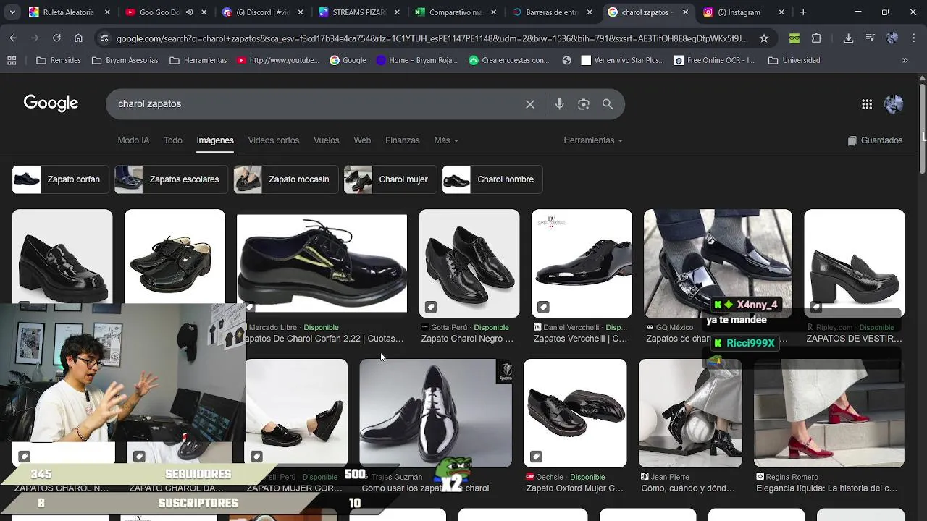The height and width of the screenshot is (521, 927).
Task: Go back to the previous page
Action: coord(13,38)
